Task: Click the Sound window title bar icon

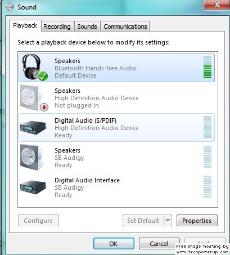Action: point(10,7)
